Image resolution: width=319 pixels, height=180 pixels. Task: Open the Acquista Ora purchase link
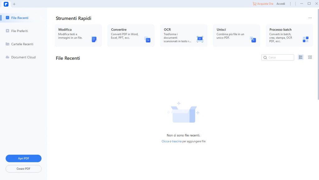coord(263,3)
